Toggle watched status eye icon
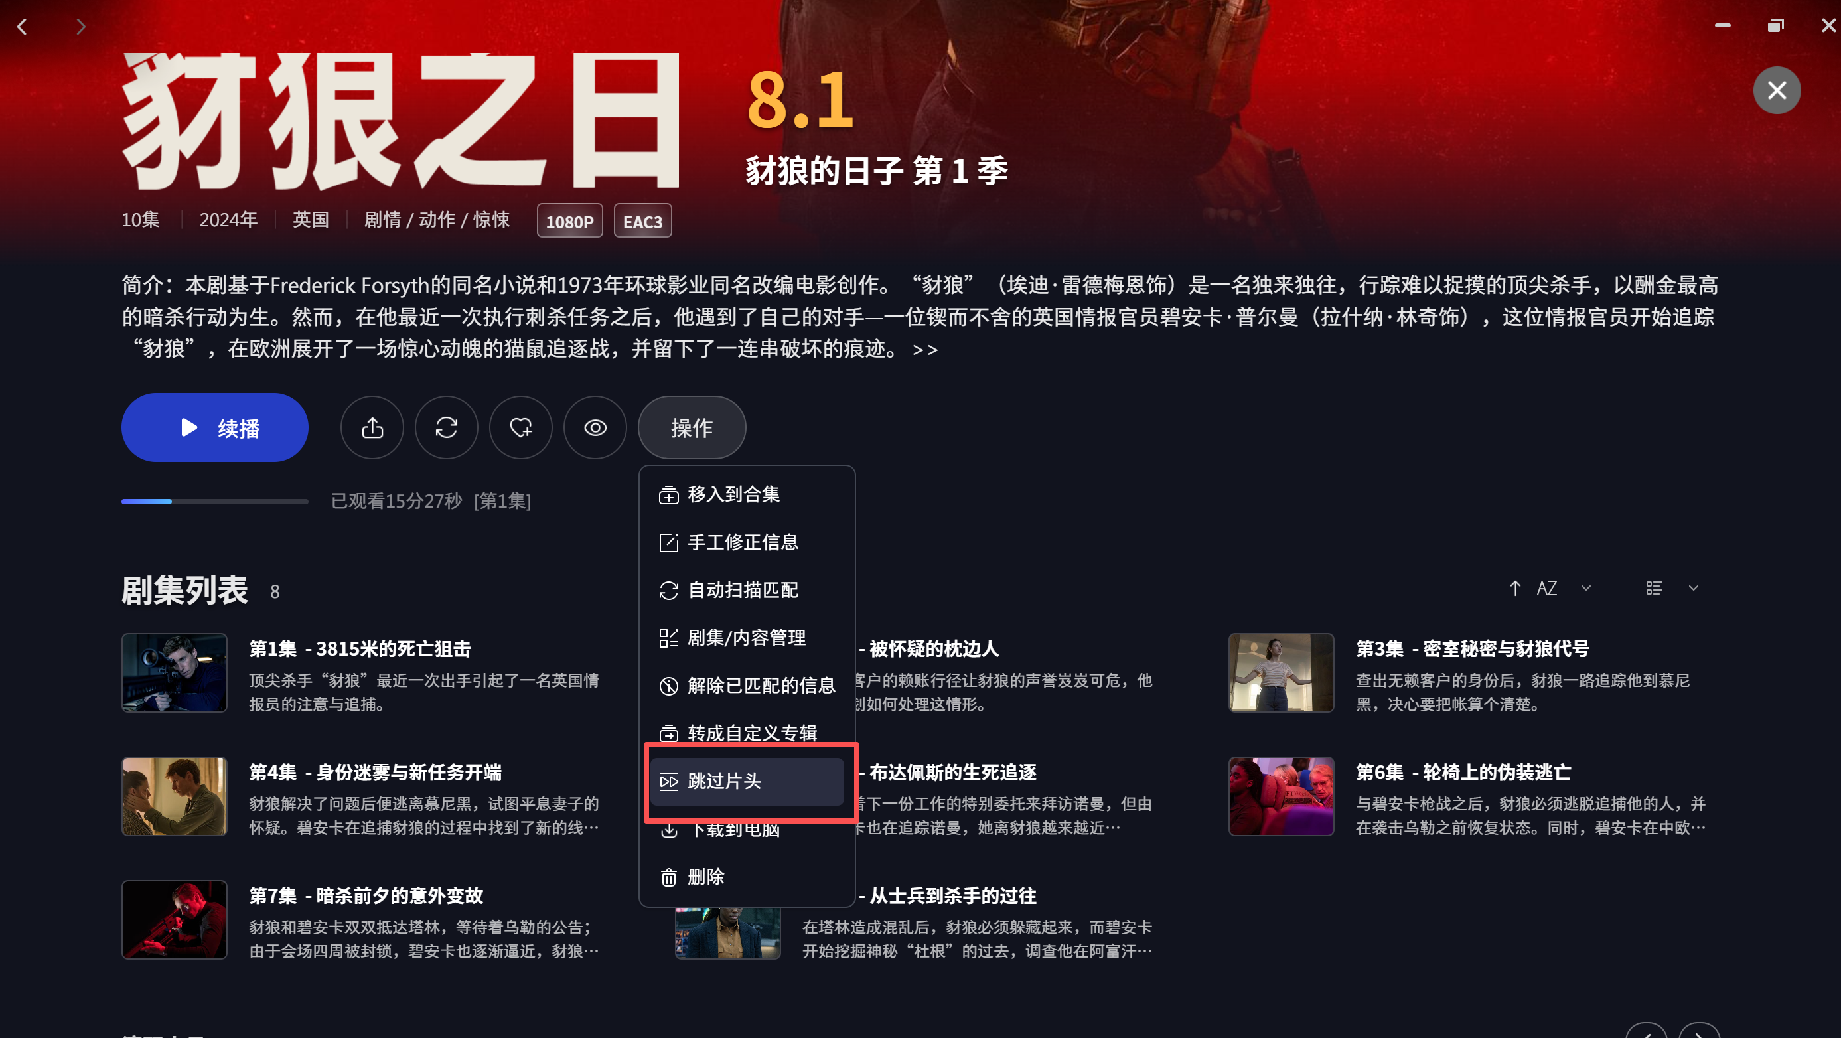Viewport: 1841px width, 1038px height. click(x=595, y=427)
